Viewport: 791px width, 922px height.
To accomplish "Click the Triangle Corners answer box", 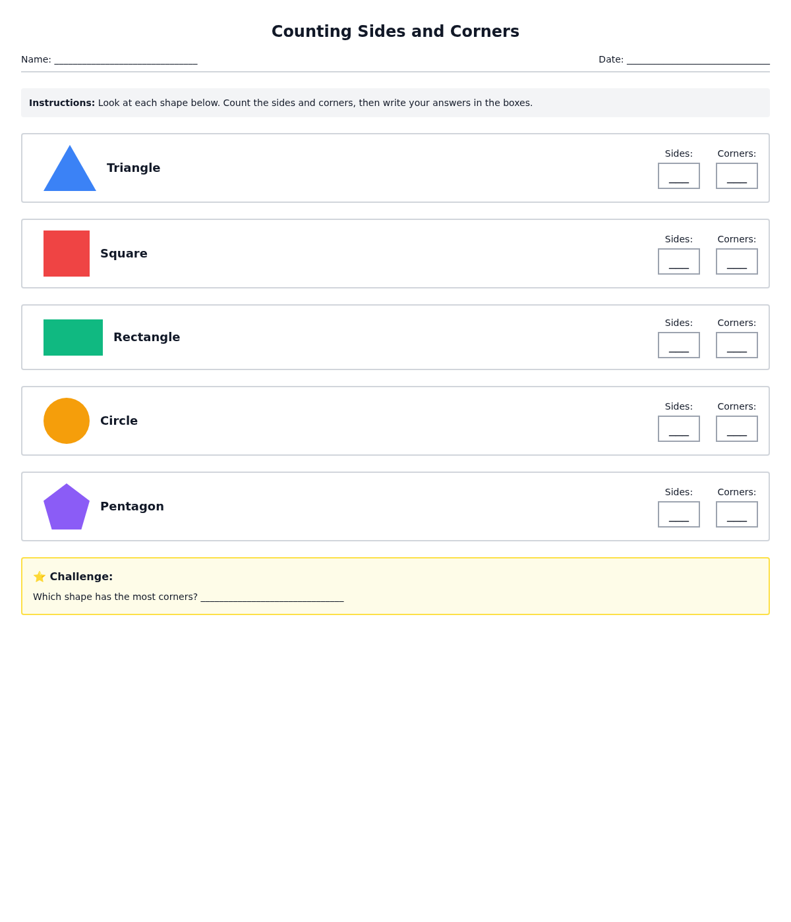I will tap(736, 176).
